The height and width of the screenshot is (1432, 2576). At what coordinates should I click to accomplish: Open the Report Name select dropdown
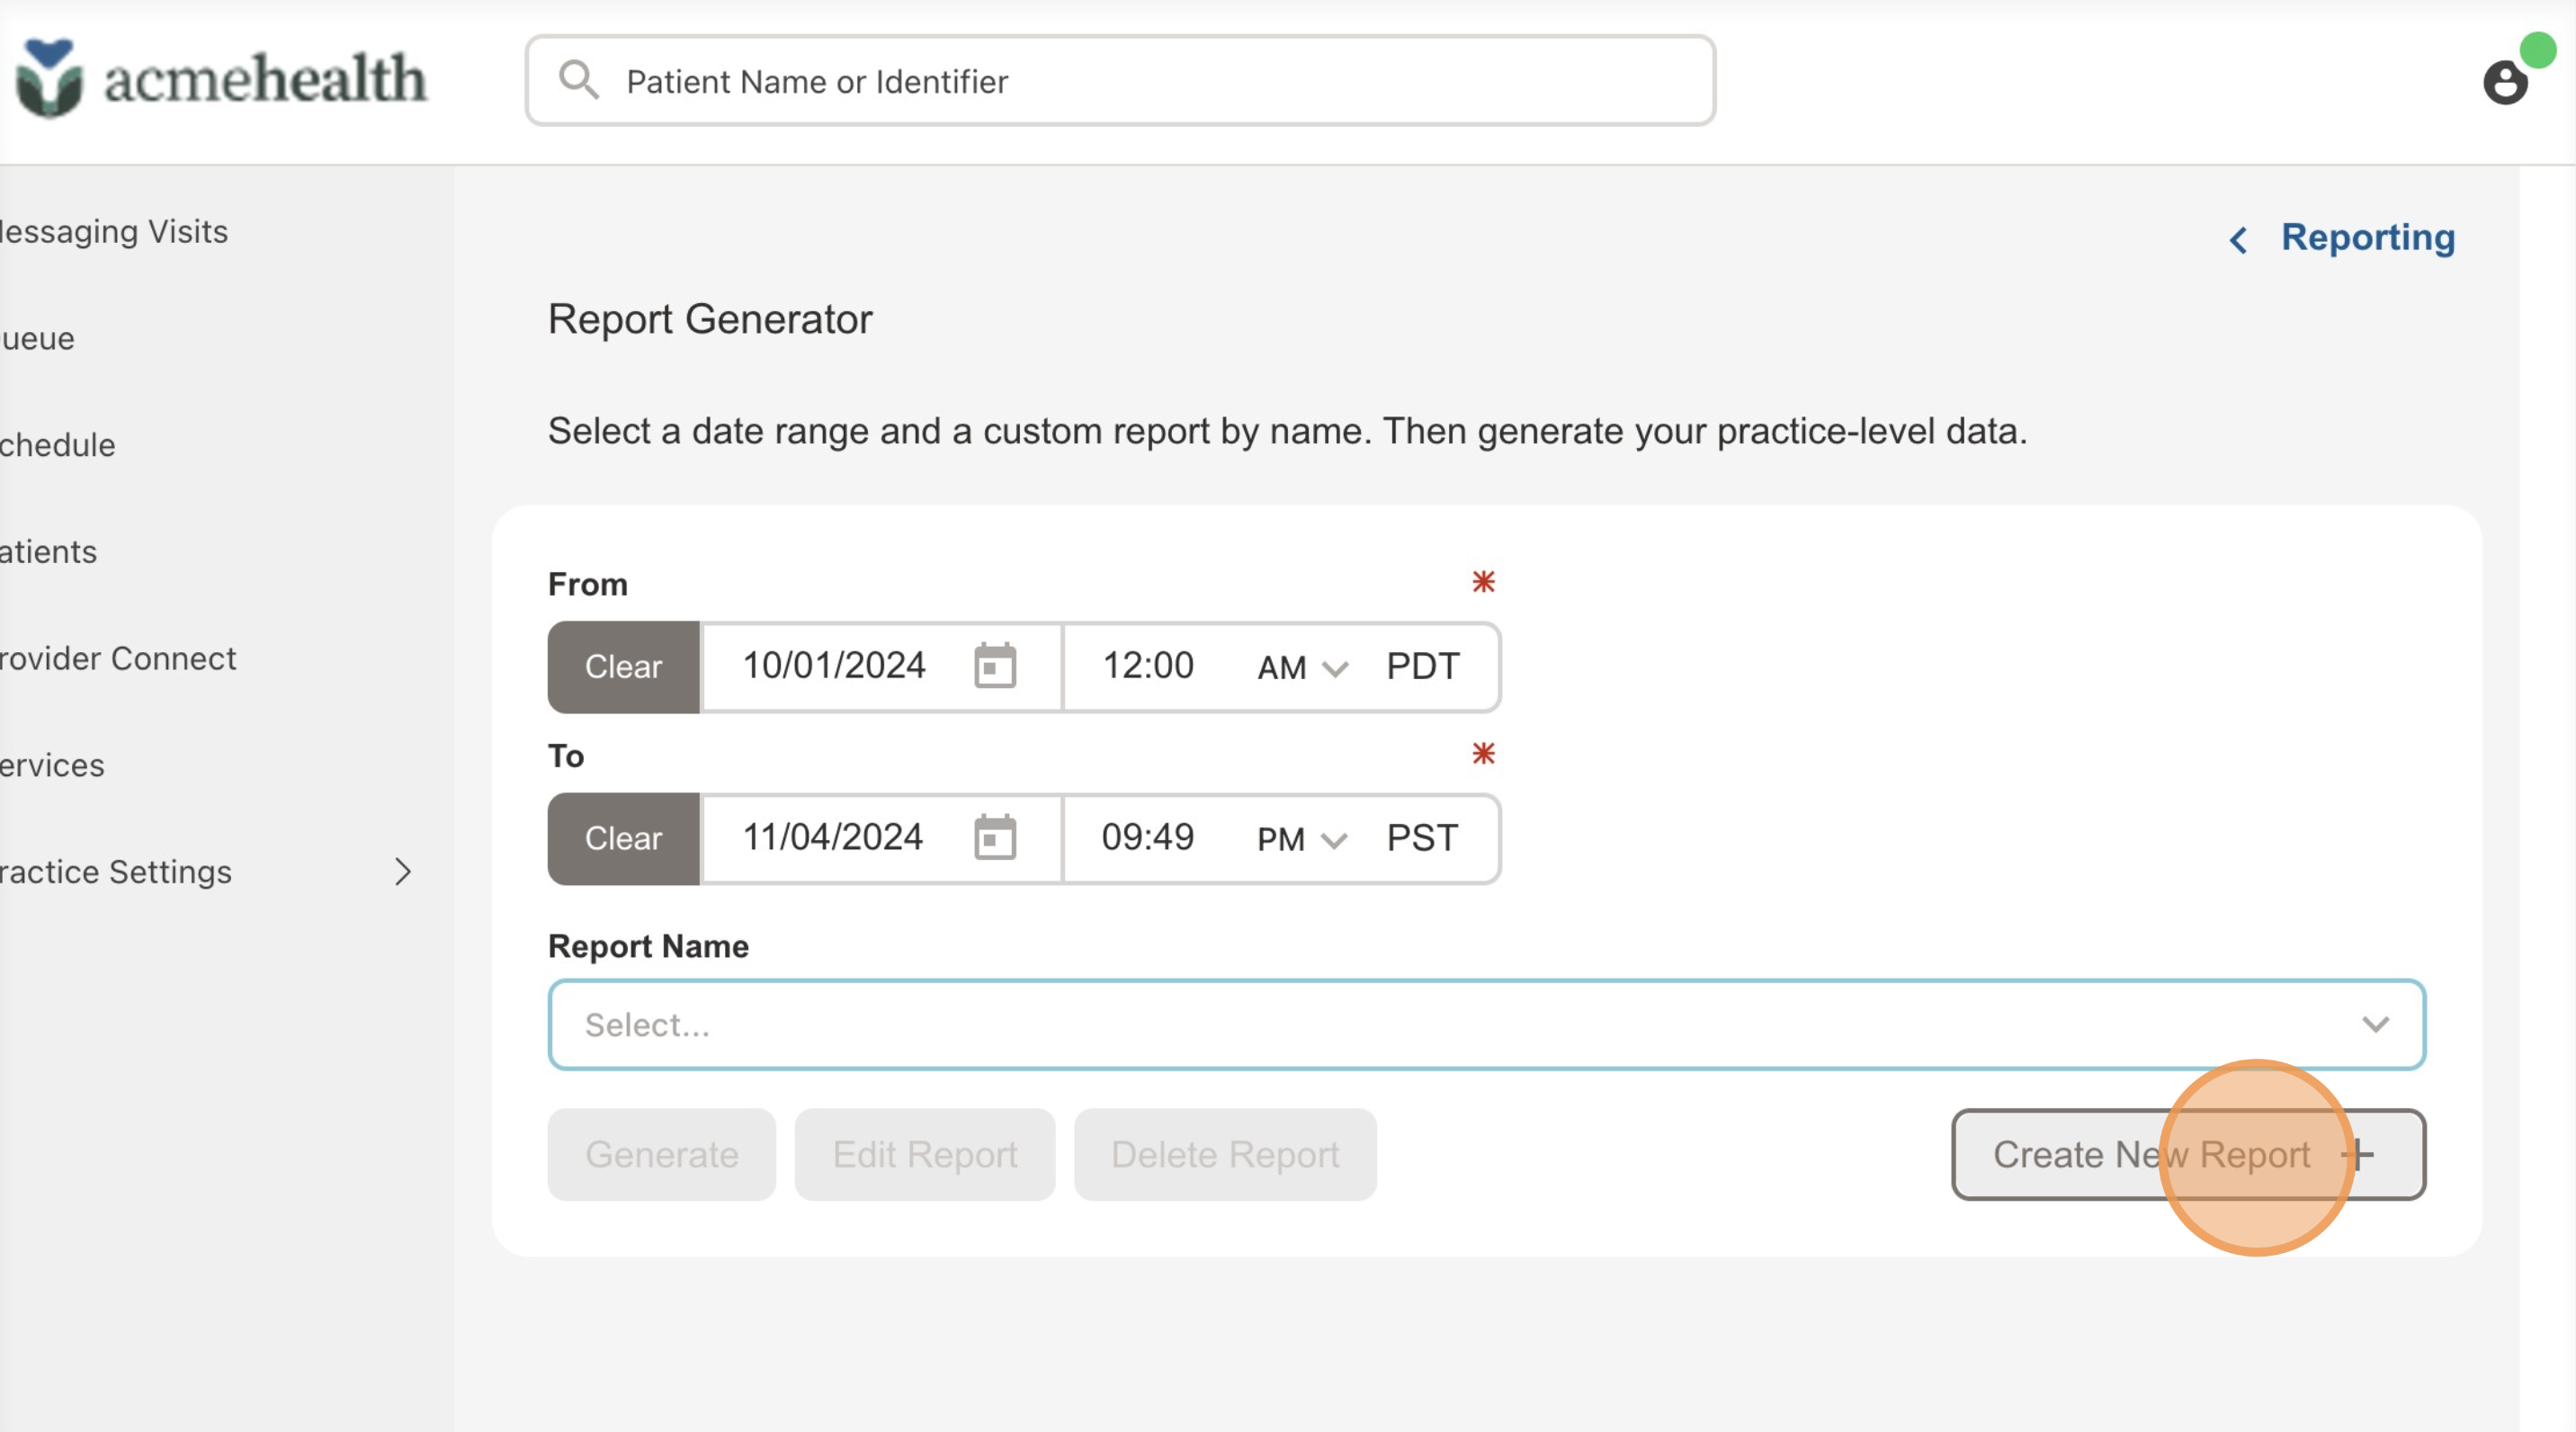coord(1486,1024)
